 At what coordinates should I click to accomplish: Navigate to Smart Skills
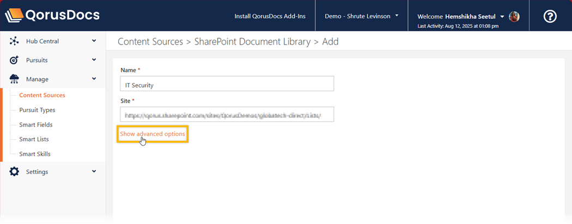(x=35, y=154)
